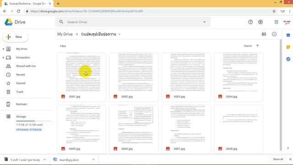Click the Chrome extension icon beside star
This screenshot has height=165, width=293.
click(282, 11)
